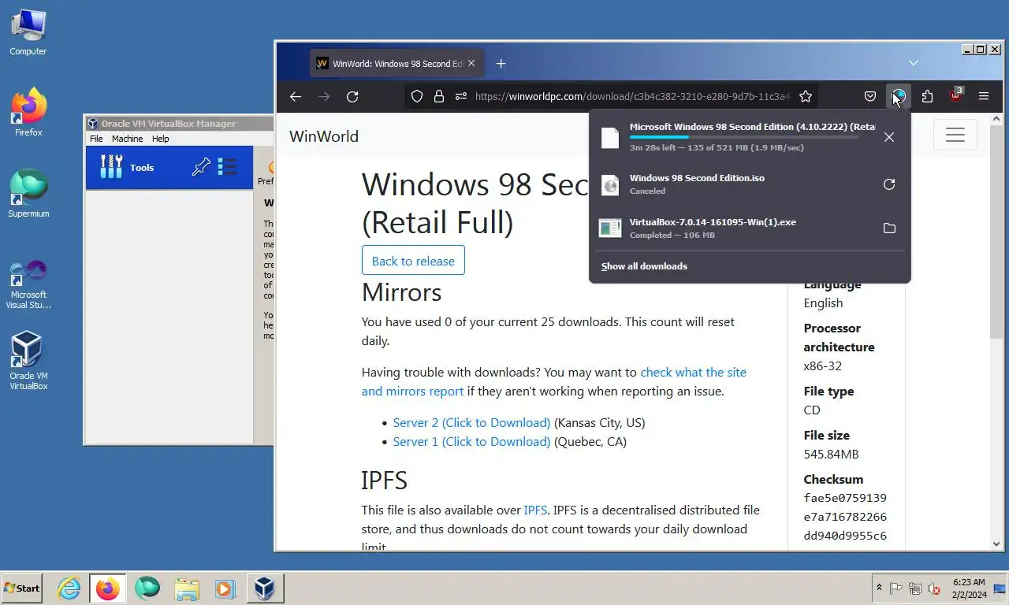1009x605 pixels.
Task: Open the network tray icon
Action: point(915,588)
